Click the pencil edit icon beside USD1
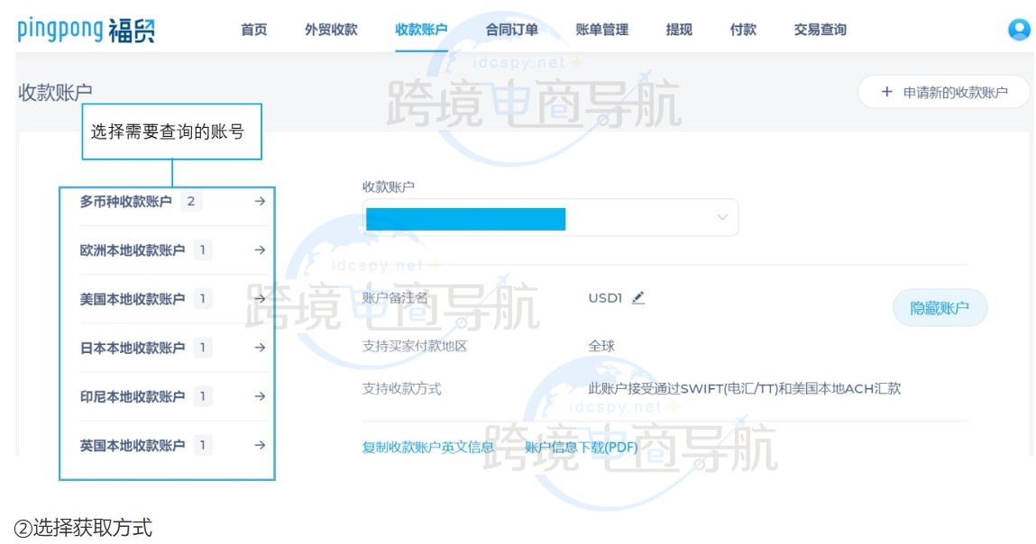The width and height of the screenshot is (1036, 544). point(638,298)
